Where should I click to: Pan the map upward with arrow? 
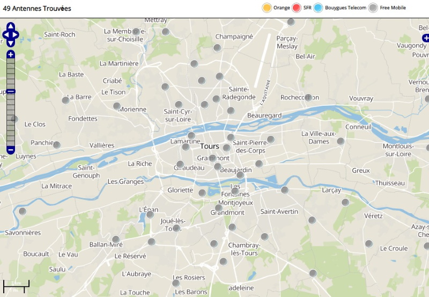pyautogui.click(x=11, y=26)
